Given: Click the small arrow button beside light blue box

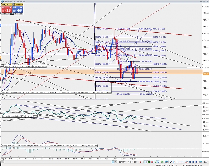Looking at the screenshot, I should [x=116, y=162].
